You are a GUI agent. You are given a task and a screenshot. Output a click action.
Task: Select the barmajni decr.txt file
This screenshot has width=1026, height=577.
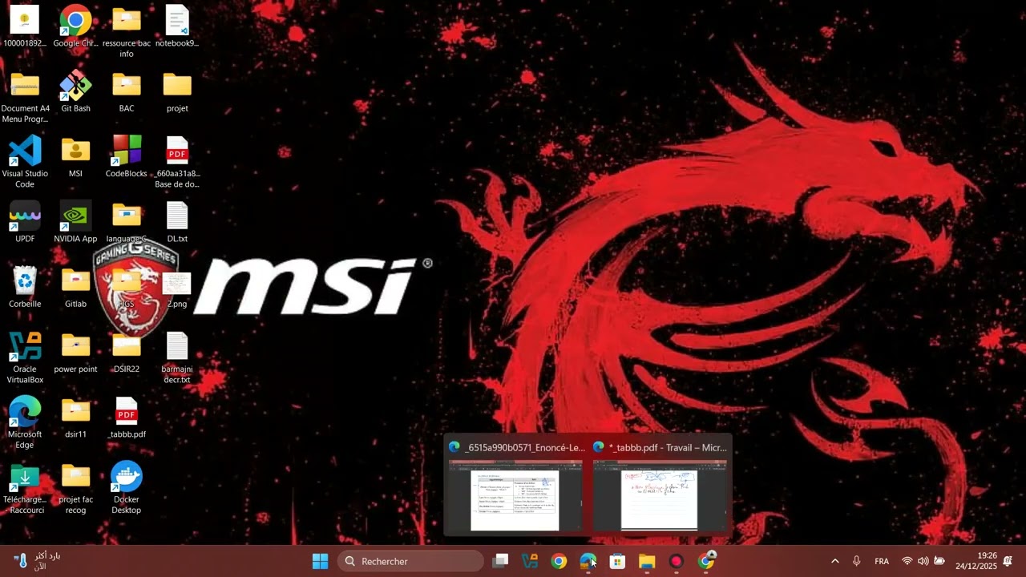177,357
